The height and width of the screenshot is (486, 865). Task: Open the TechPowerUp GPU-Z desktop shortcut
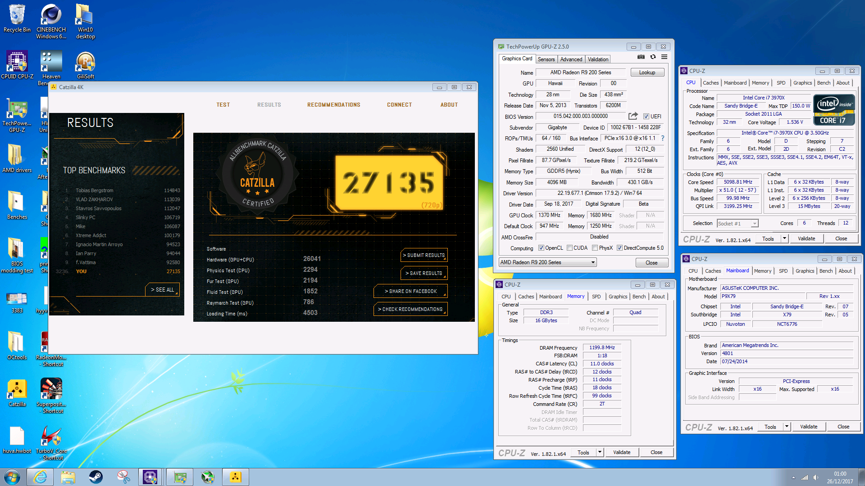pyautogui.click(x=17, y=116)
